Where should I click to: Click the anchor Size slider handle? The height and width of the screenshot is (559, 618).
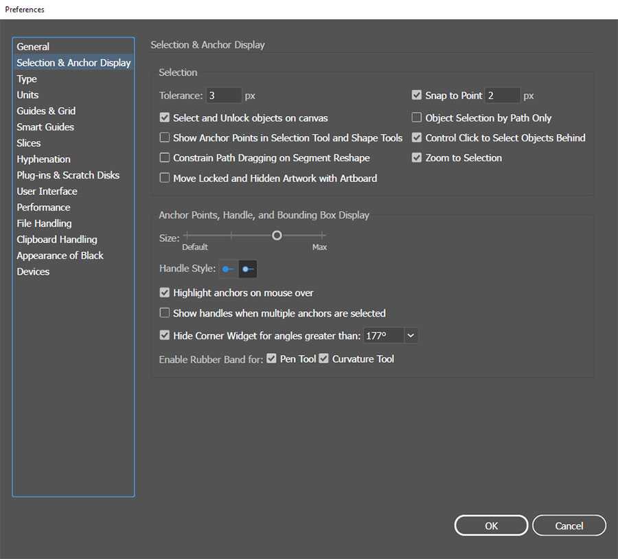click(x=277, y=236)
